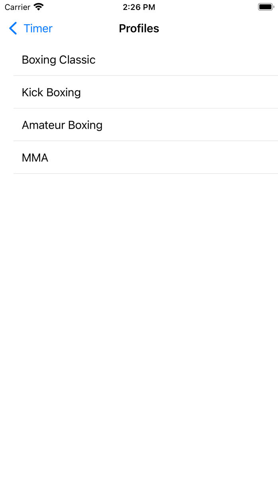Choose Boxing Classic from the profile list
Image resolution: width=278 pixels, height=494 pixels.
pos(59,60)
